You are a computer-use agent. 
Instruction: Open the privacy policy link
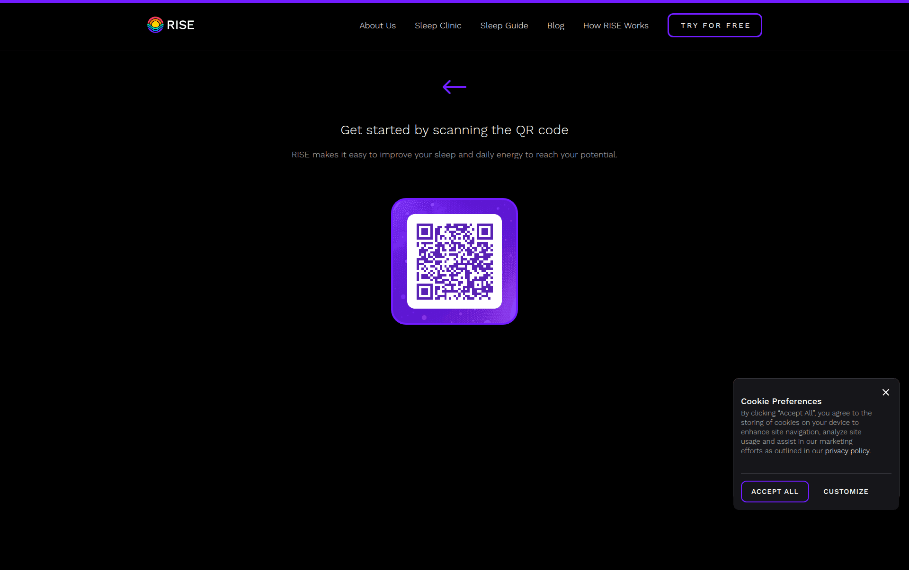(847, 451)
